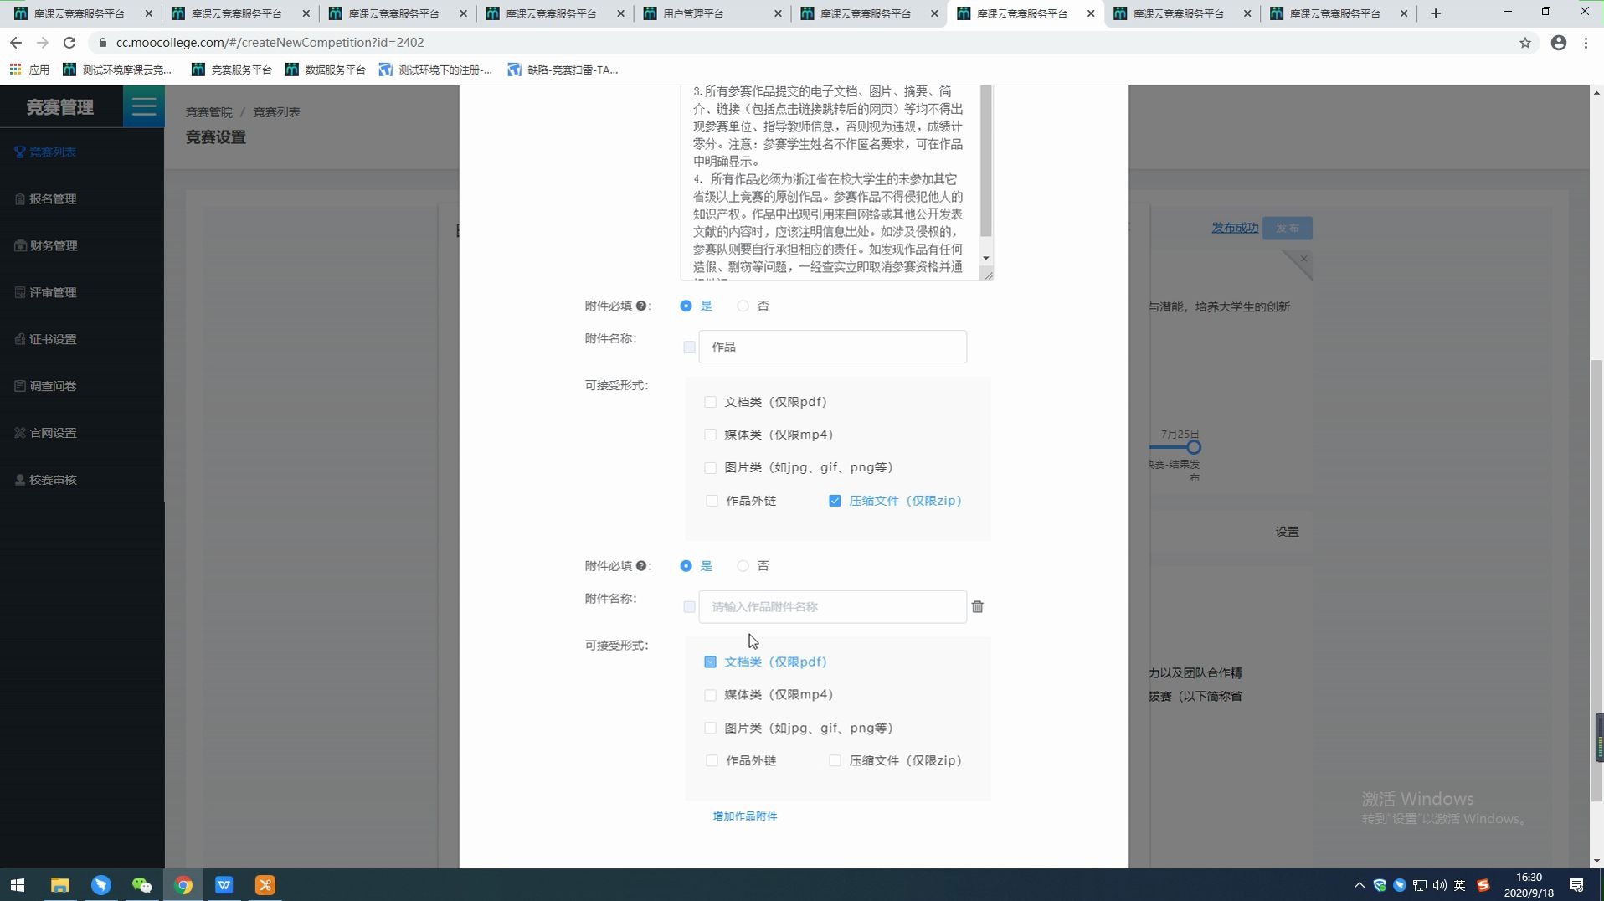Click the volume icon in system tray
1604x901 pixels.
pos(1440,885)
